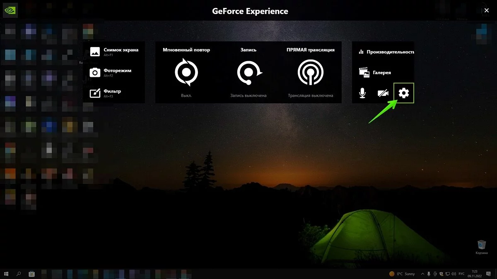The height and width of the screenshot is (279, 497).
Task: Open the Галерея gallery
Action: (375, 73)
